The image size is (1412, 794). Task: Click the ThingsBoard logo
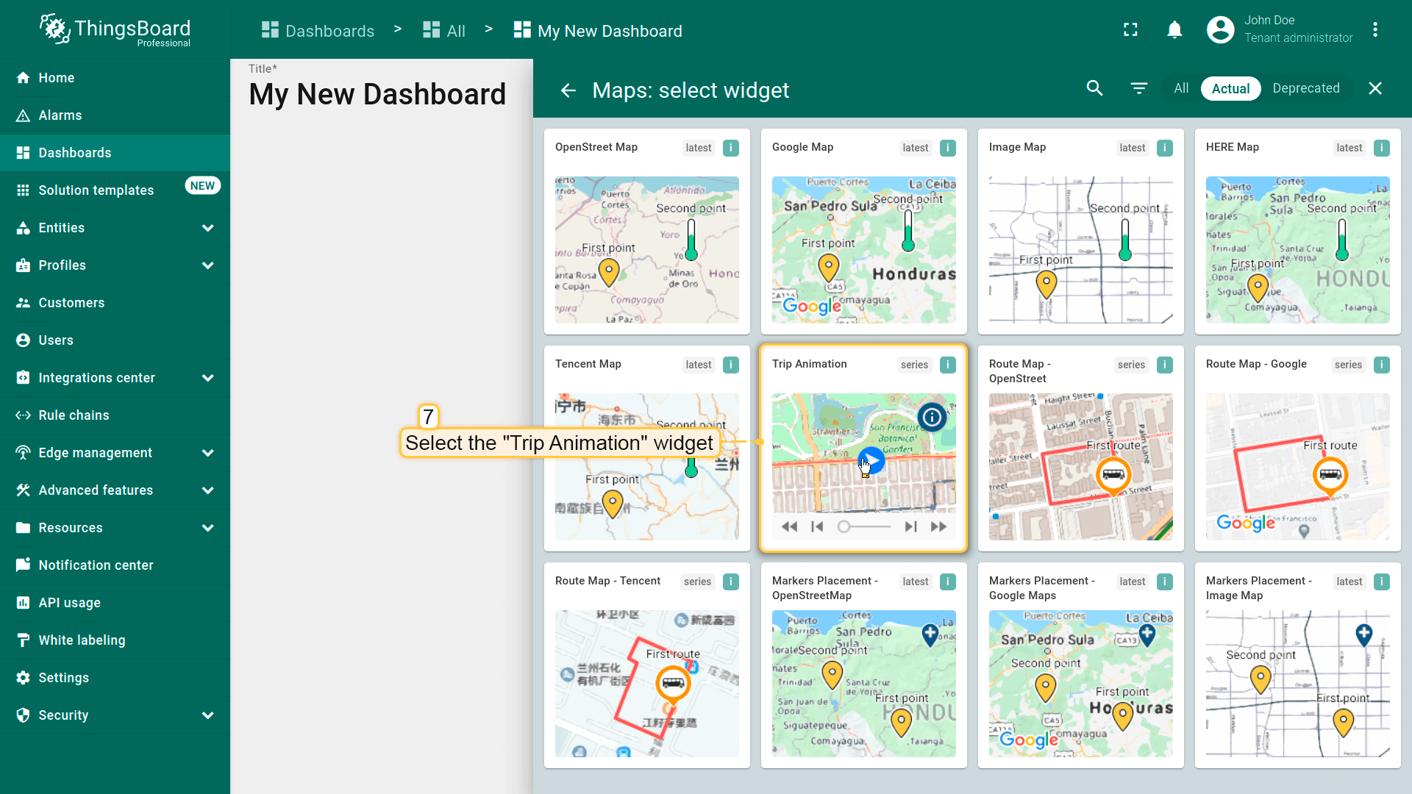pos(115,29)
